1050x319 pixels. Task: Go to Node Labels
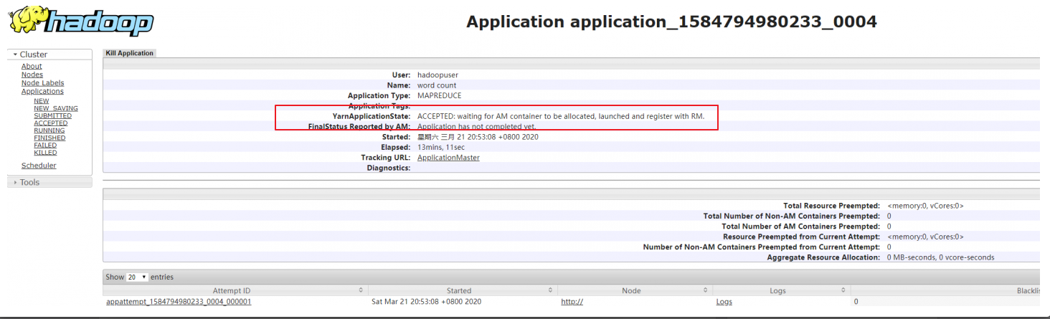coord(42,83)
